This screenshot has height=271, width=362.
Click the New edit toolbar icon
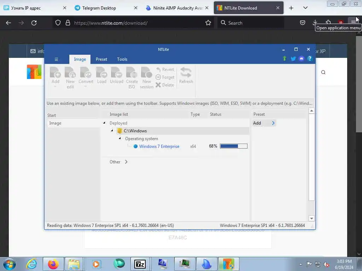coord(70,78)
